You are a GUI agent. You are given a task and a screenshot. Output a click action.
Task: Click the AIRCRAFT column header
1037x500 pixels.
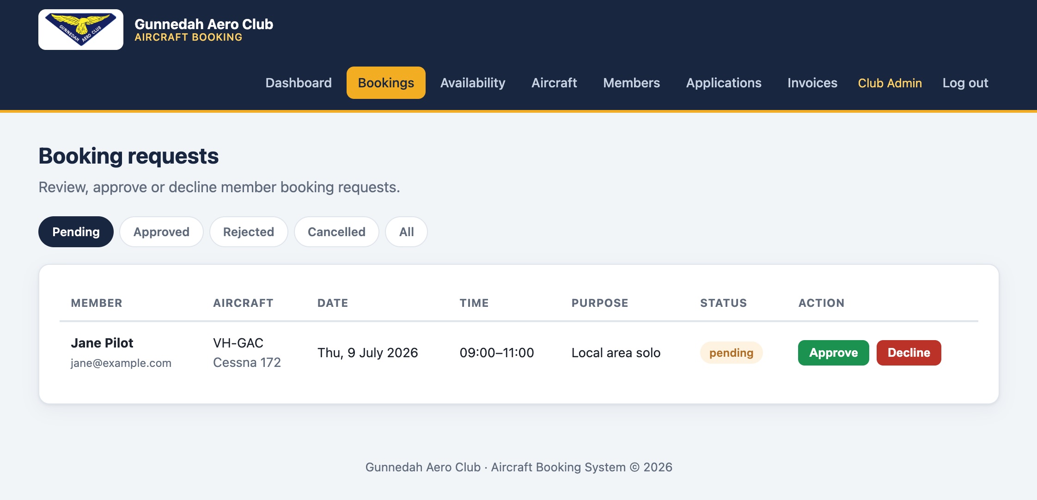click(243, 303)
